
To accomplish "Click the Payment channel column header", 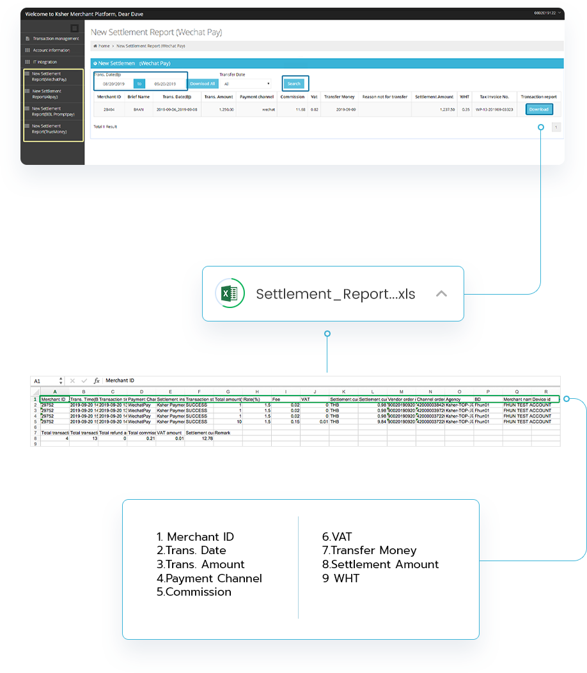I will (x=257, y=97).
